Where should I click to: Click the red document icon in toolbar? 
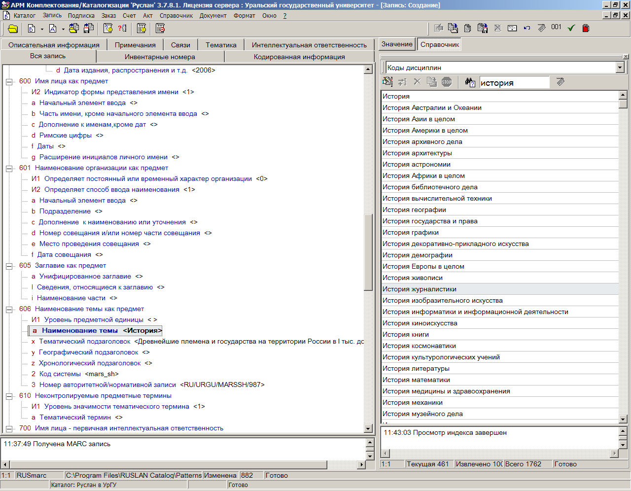586,28
